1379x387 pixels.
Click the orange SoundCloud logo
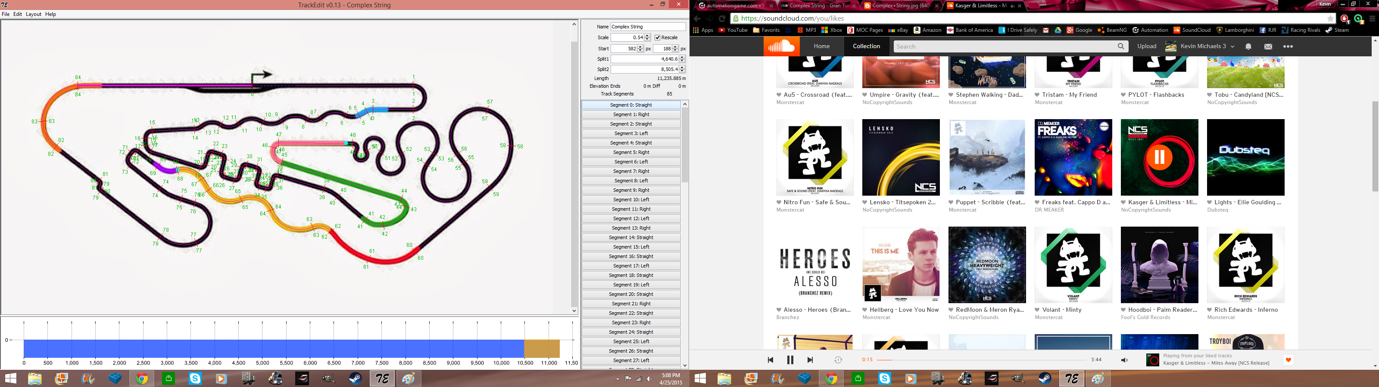tap(781, 46)
